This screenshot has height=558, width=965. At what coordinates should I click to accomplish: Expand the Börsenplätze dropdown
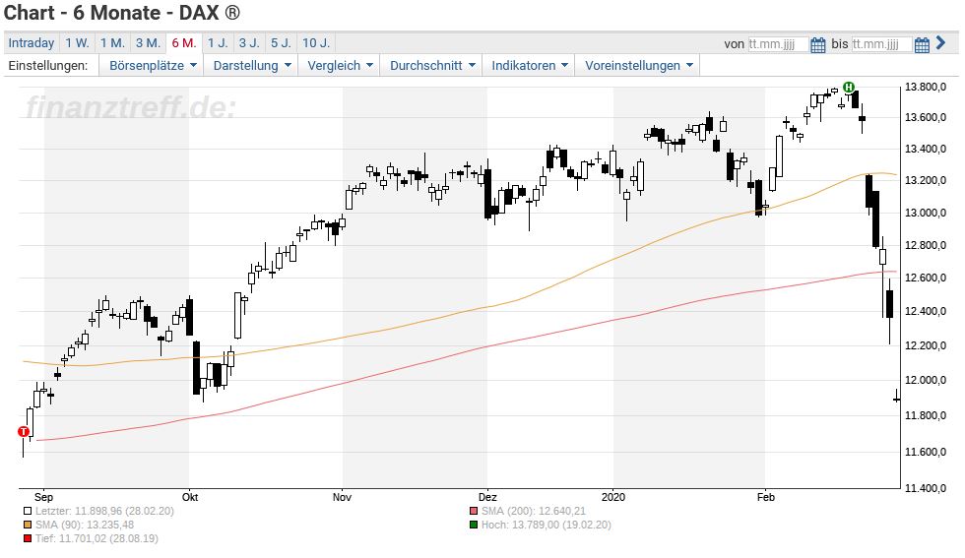point(153,65)
